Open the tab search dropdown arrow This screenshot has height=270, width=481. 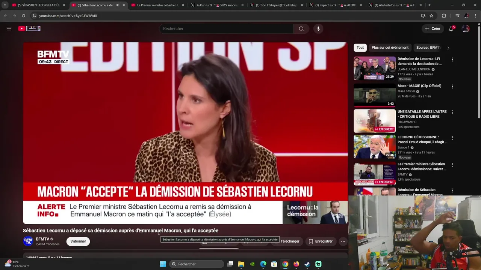pos(5,5)
